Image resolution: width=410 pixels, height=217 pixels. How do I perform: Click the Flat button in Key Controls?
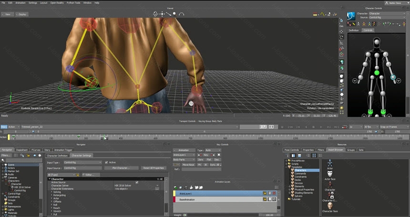point(209,159)
